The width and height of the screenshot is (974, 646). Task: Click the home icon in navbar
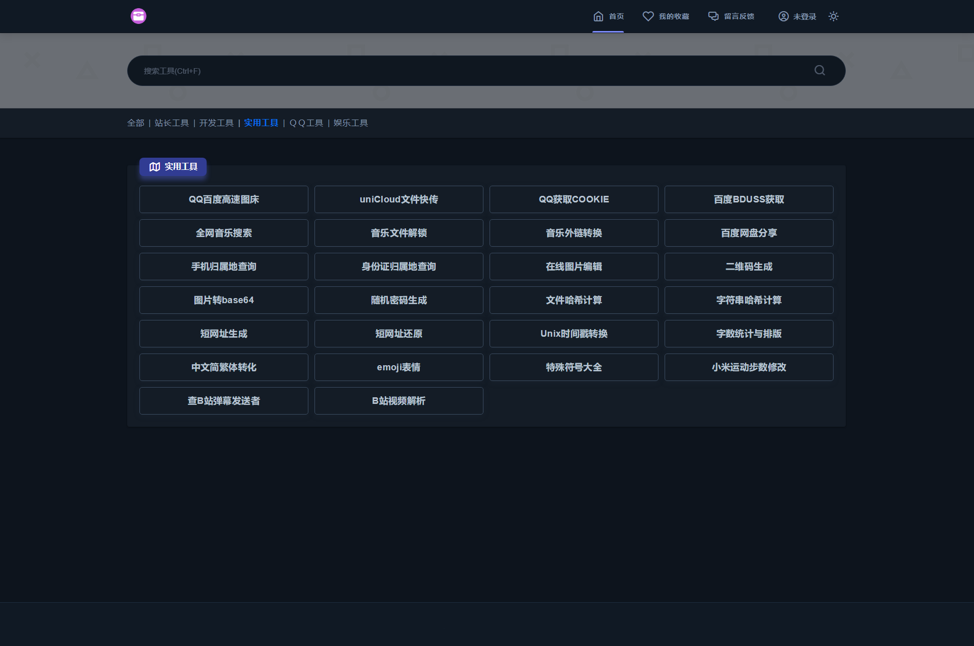tap(598, 16)
